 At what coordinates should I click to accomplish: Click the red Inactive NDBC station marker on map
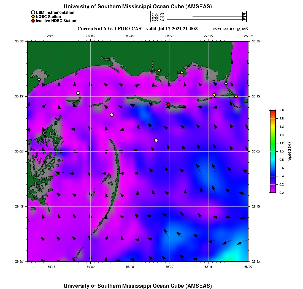point(168,104)
